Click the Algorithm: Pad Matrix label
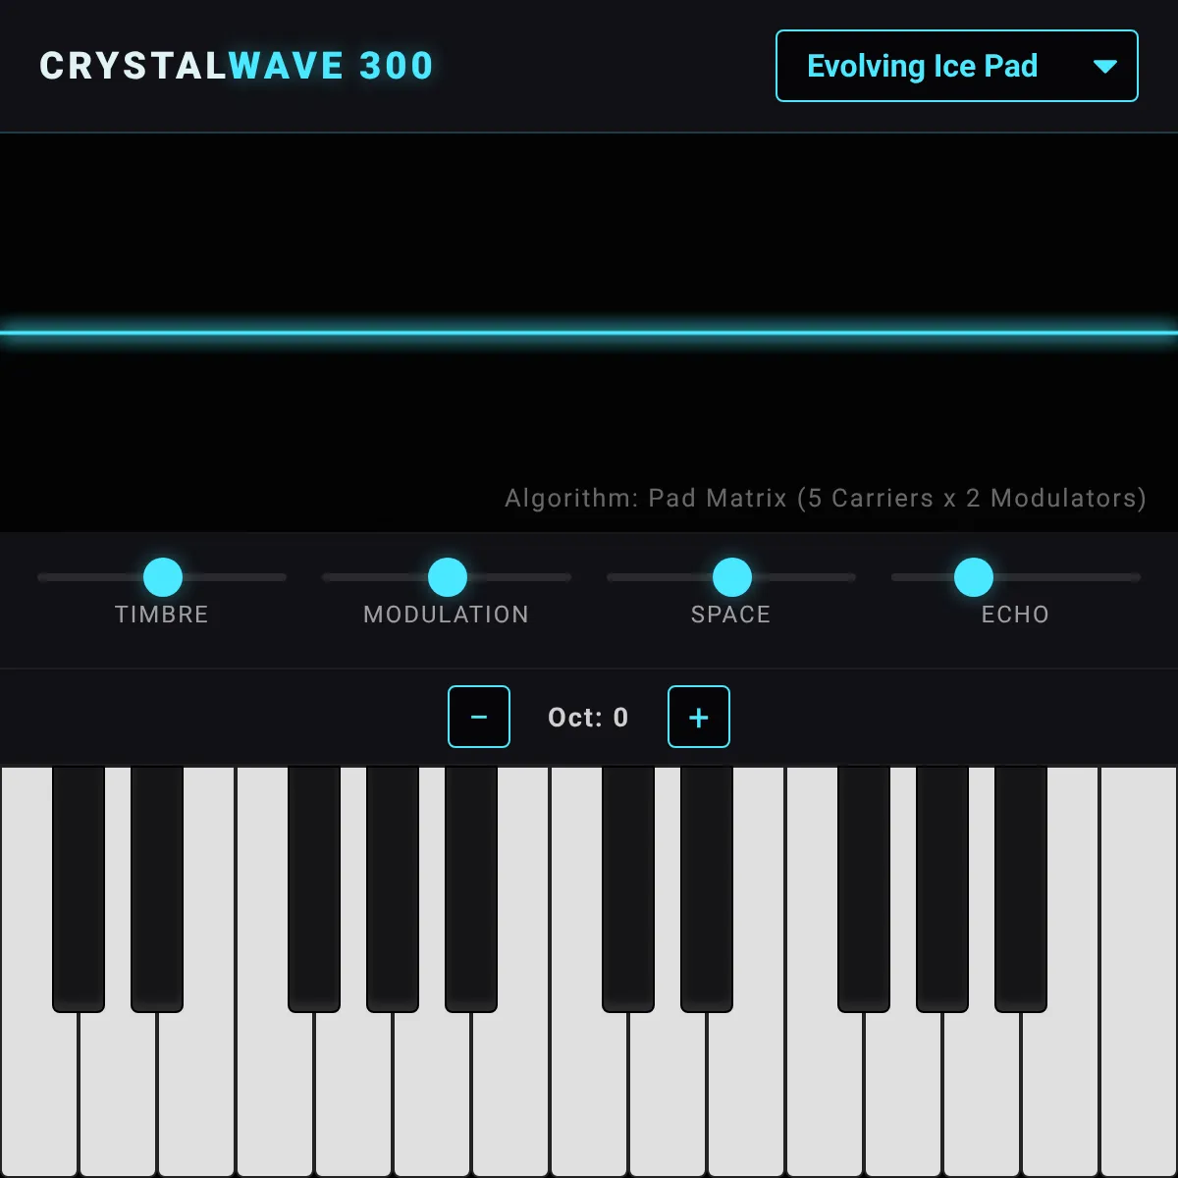This screenshot has width=1178, height=1178. point(826,498)
